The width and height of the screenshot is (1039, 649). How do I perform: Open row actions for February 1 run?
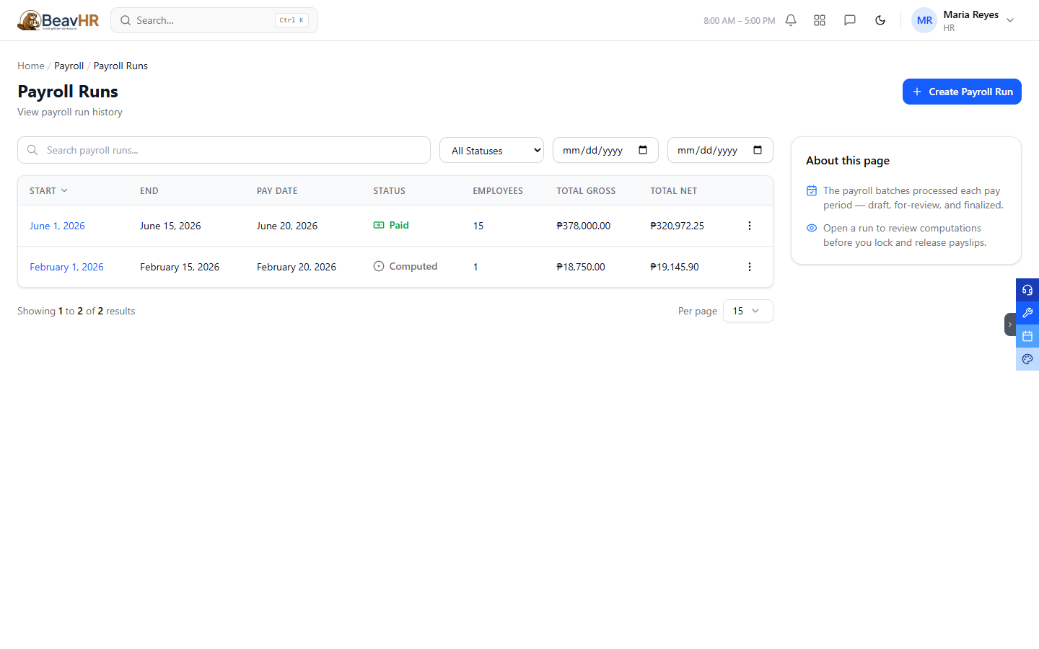[x=750, y=267]
